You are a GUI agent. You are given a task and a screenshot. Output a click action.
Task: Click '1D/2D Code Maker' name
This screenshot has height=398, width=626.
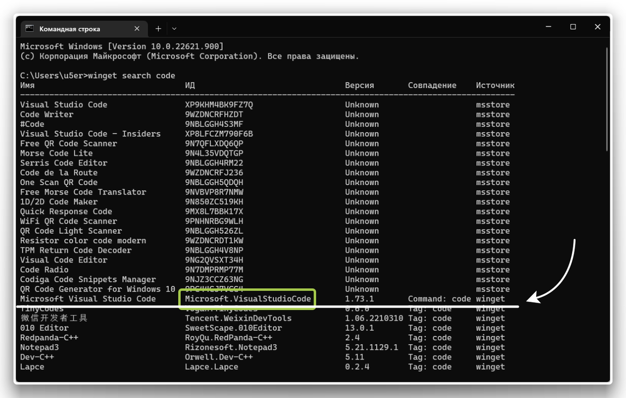(59, 202)
